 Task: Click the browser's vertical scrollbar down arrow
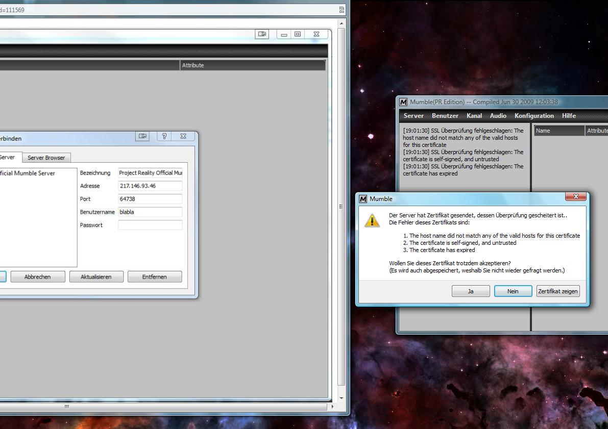(341, 398)
